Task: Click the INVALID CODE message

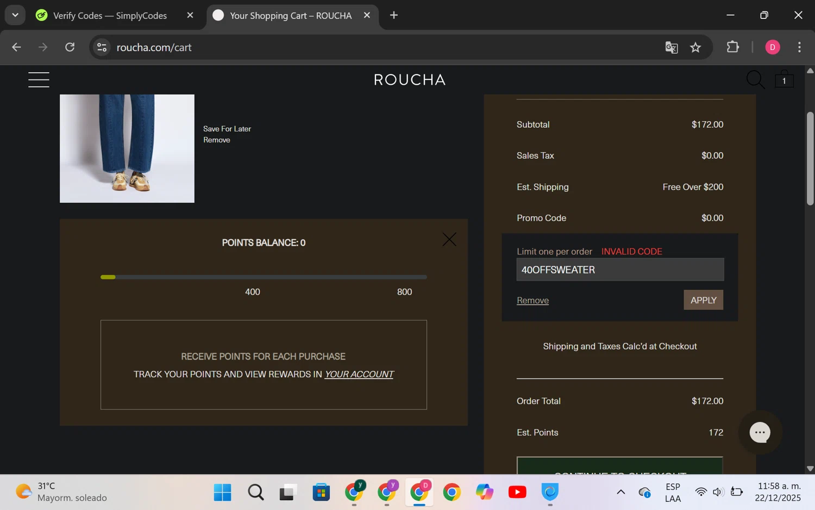Action: coord(631,252)
